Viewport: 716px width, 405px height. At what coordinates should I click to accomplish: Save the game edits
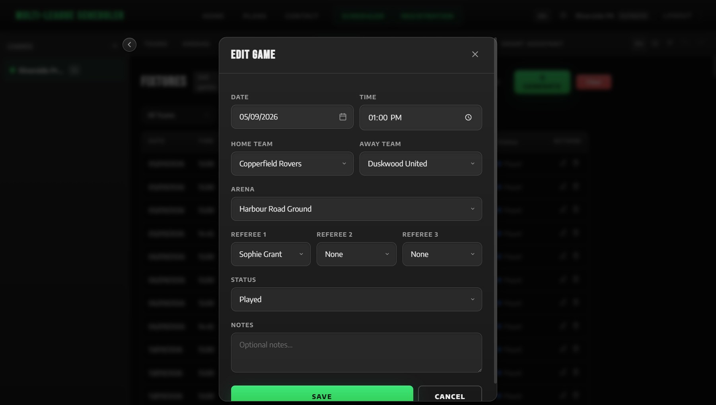pos(322,394)
